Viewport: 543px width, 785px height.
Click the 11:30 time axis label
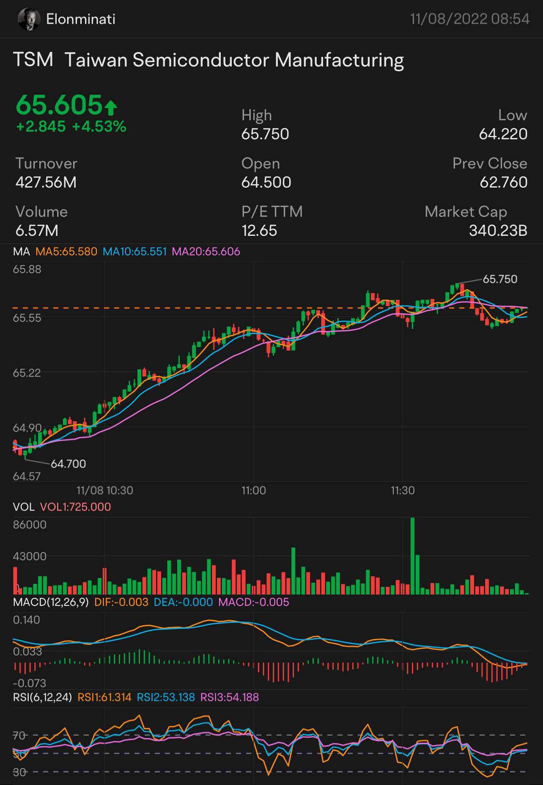pos(403,490)
